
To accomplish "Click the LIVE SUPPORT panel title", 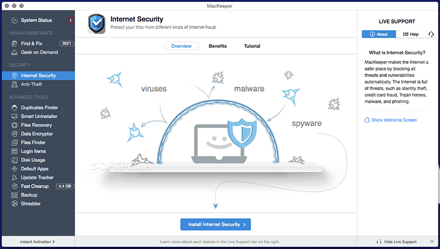I will coord(397,21).
